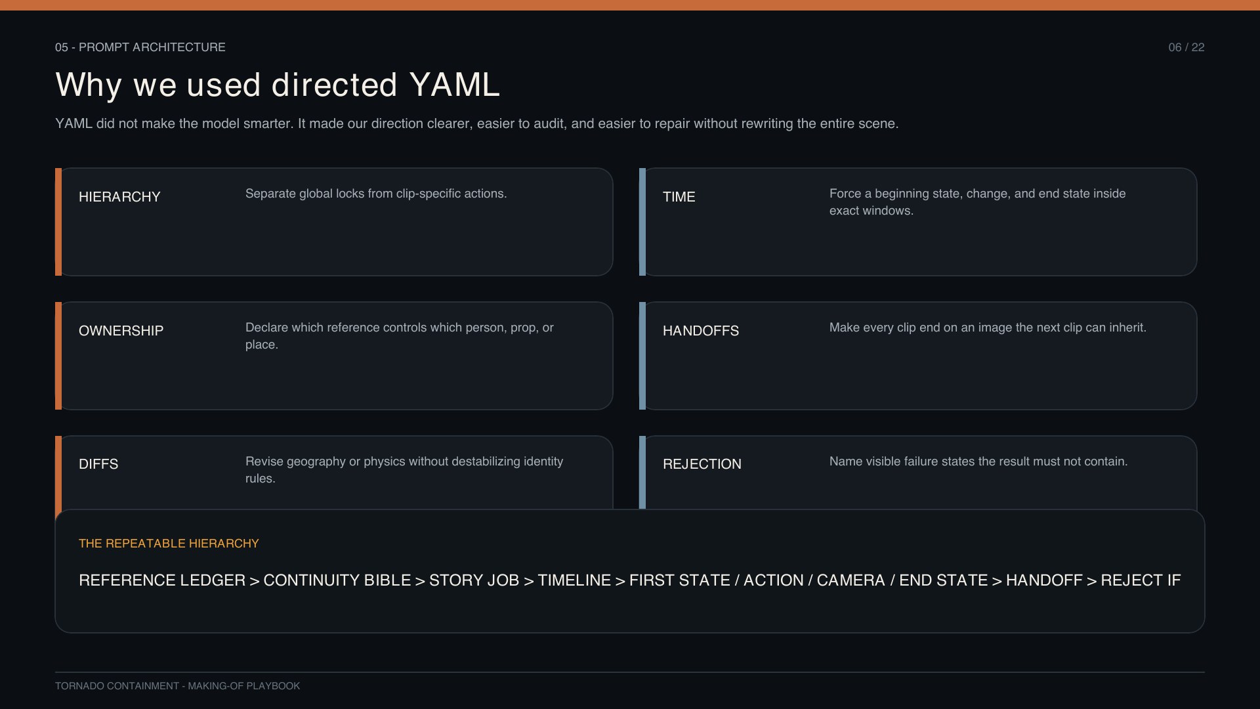Select the TIME card label
The width and height of the screenshot is (1260, 709).
coord(679,197)
